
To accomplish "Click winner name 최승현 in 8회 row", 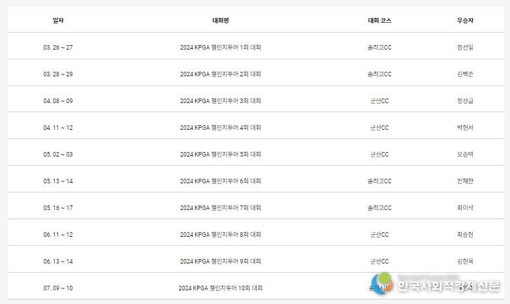I will tap(465, 234).
